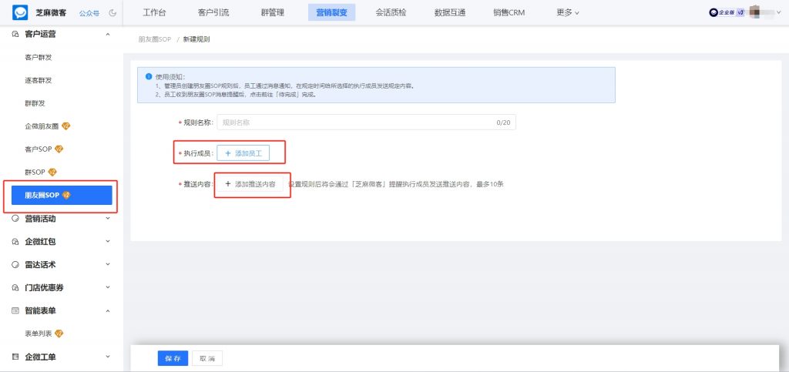Click the 门店优惠券 sidebar icon
789x372 pixels.
(x=15, y=287)
